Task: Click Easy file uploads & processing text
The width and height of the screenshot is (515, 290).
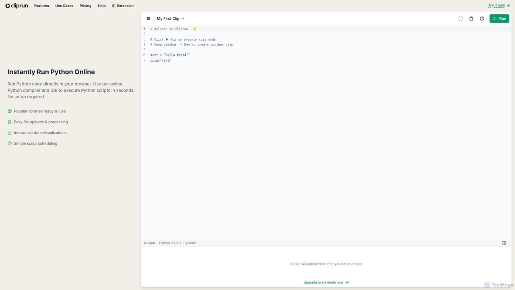Action: tap(41, 122)
